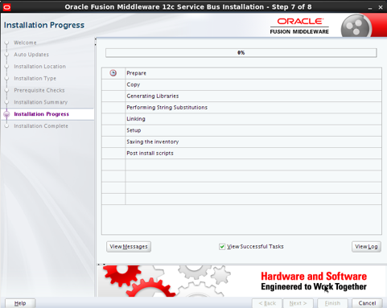Select the Generating Libraries task row
Screen dimensions: 387x308
coord(241,96)
